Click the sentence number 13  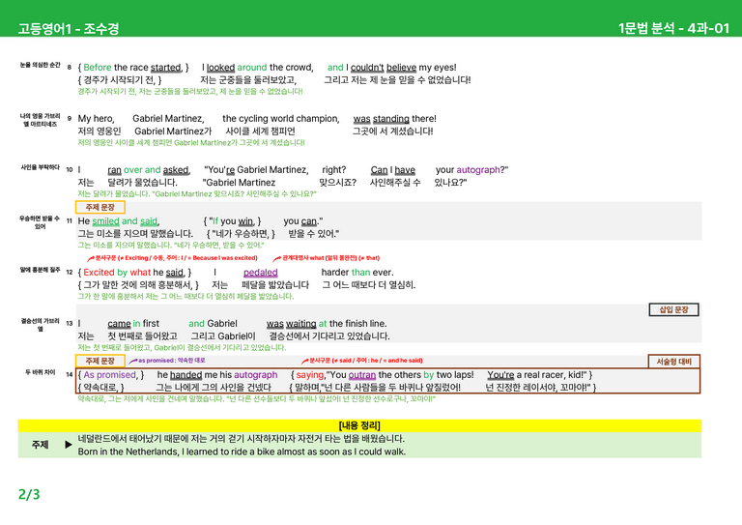(70, 323)
